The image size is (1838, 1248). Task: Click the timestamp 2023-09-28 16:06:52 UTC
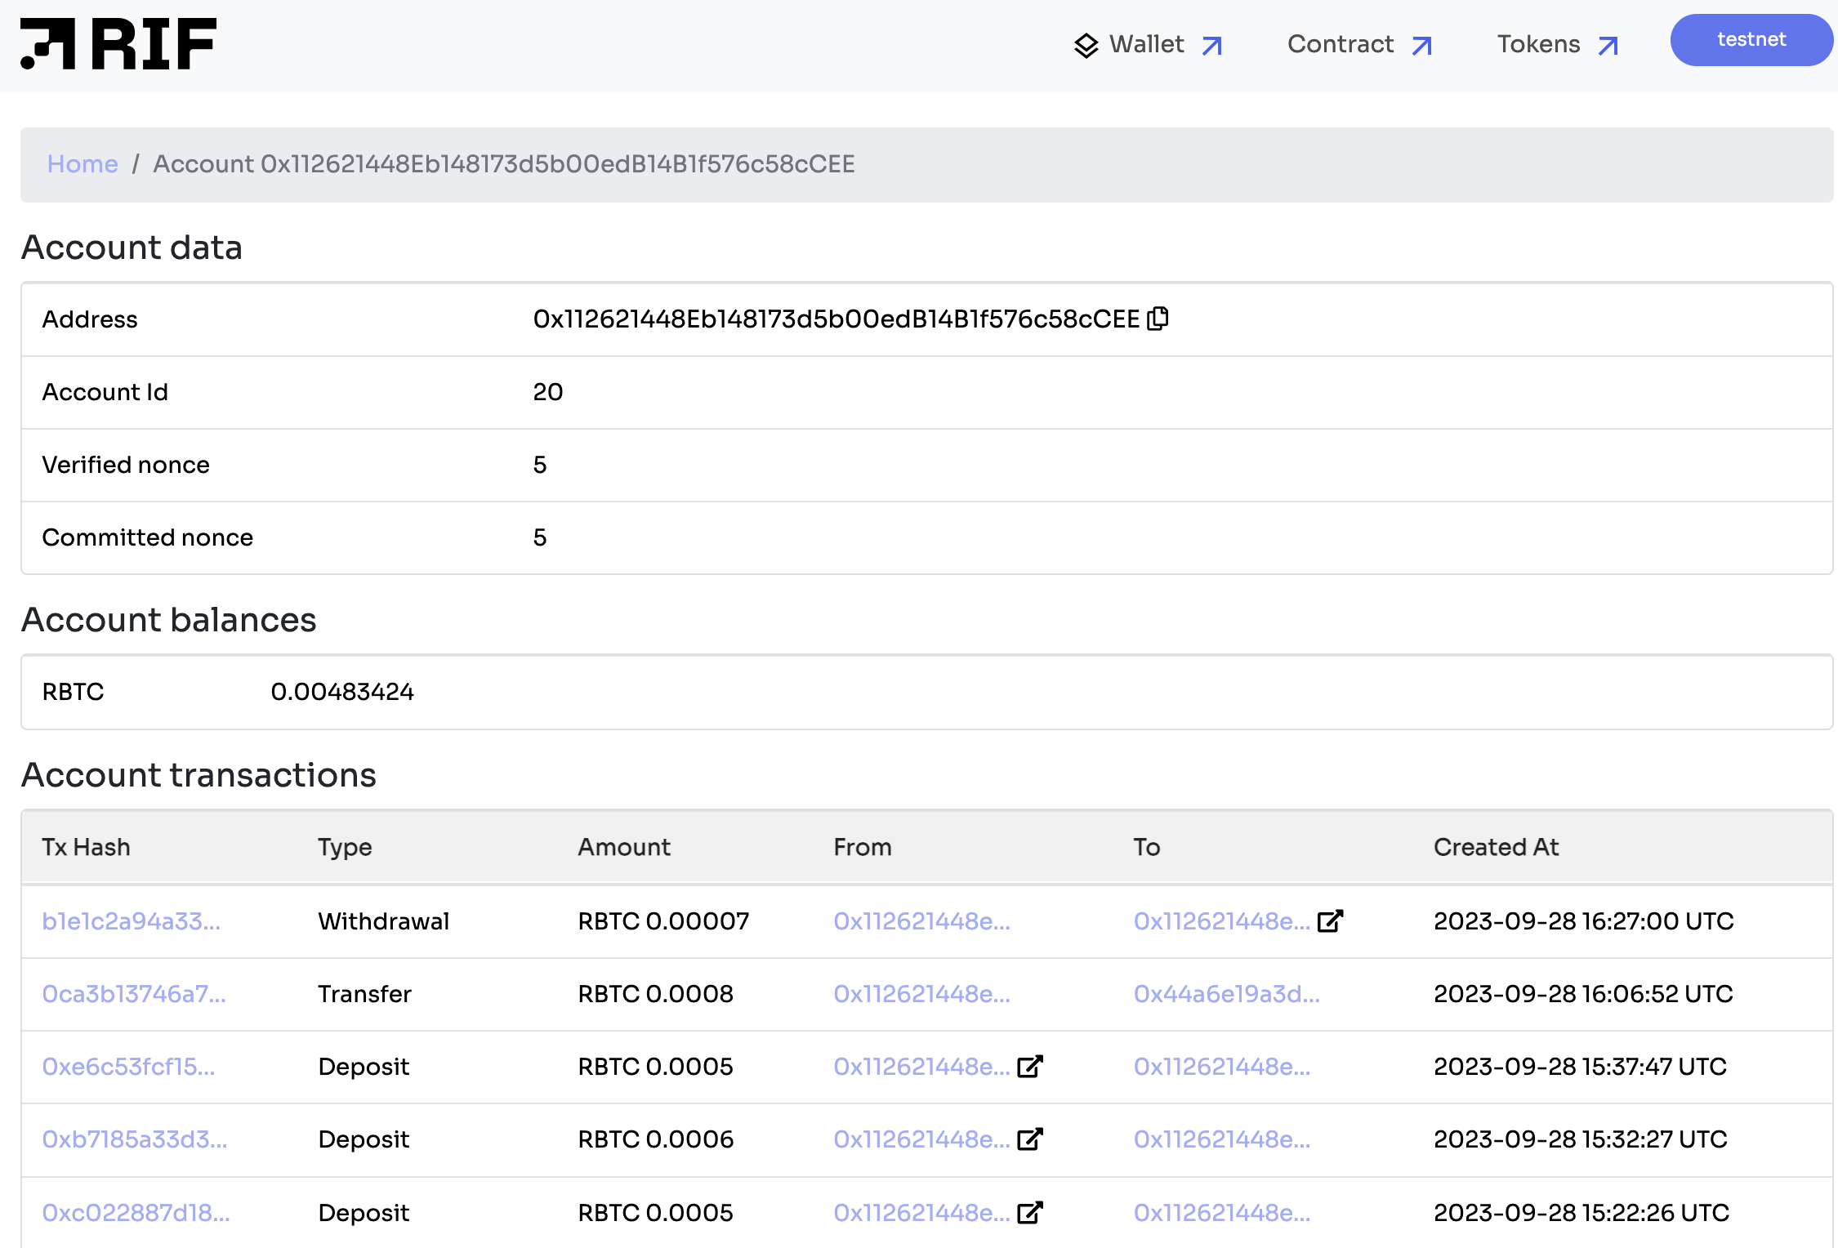[1583, 994]
